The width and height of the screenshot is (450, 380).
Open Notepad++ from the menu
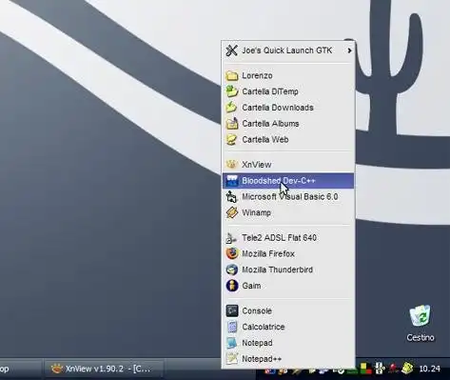coord(288,359)
